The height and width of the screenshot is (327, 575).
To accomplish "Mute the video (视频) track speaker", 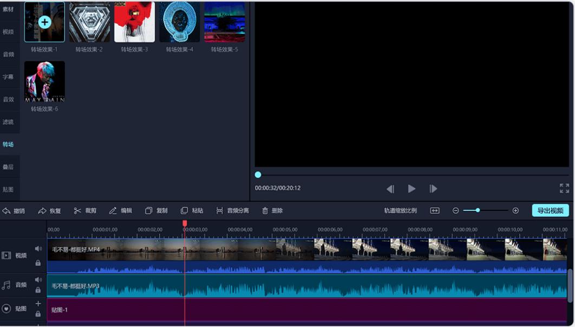I will pyautogui.click(x=38, y=249).
